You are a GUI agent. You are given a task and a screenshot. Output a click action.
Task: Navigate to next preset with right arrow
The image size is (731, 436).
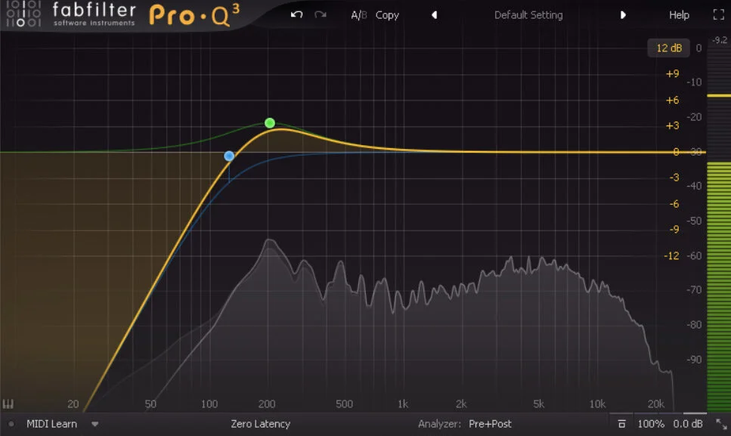pyautogui.click(x=623, y=14)
